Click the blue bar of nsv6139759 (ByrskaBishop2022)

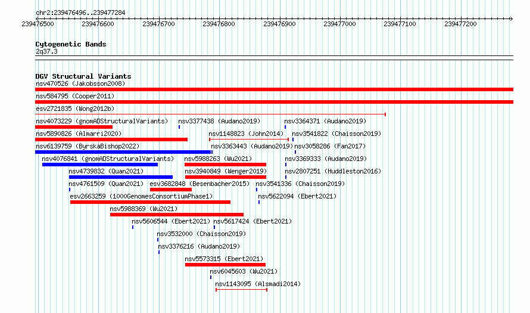[x=124, y=152]
